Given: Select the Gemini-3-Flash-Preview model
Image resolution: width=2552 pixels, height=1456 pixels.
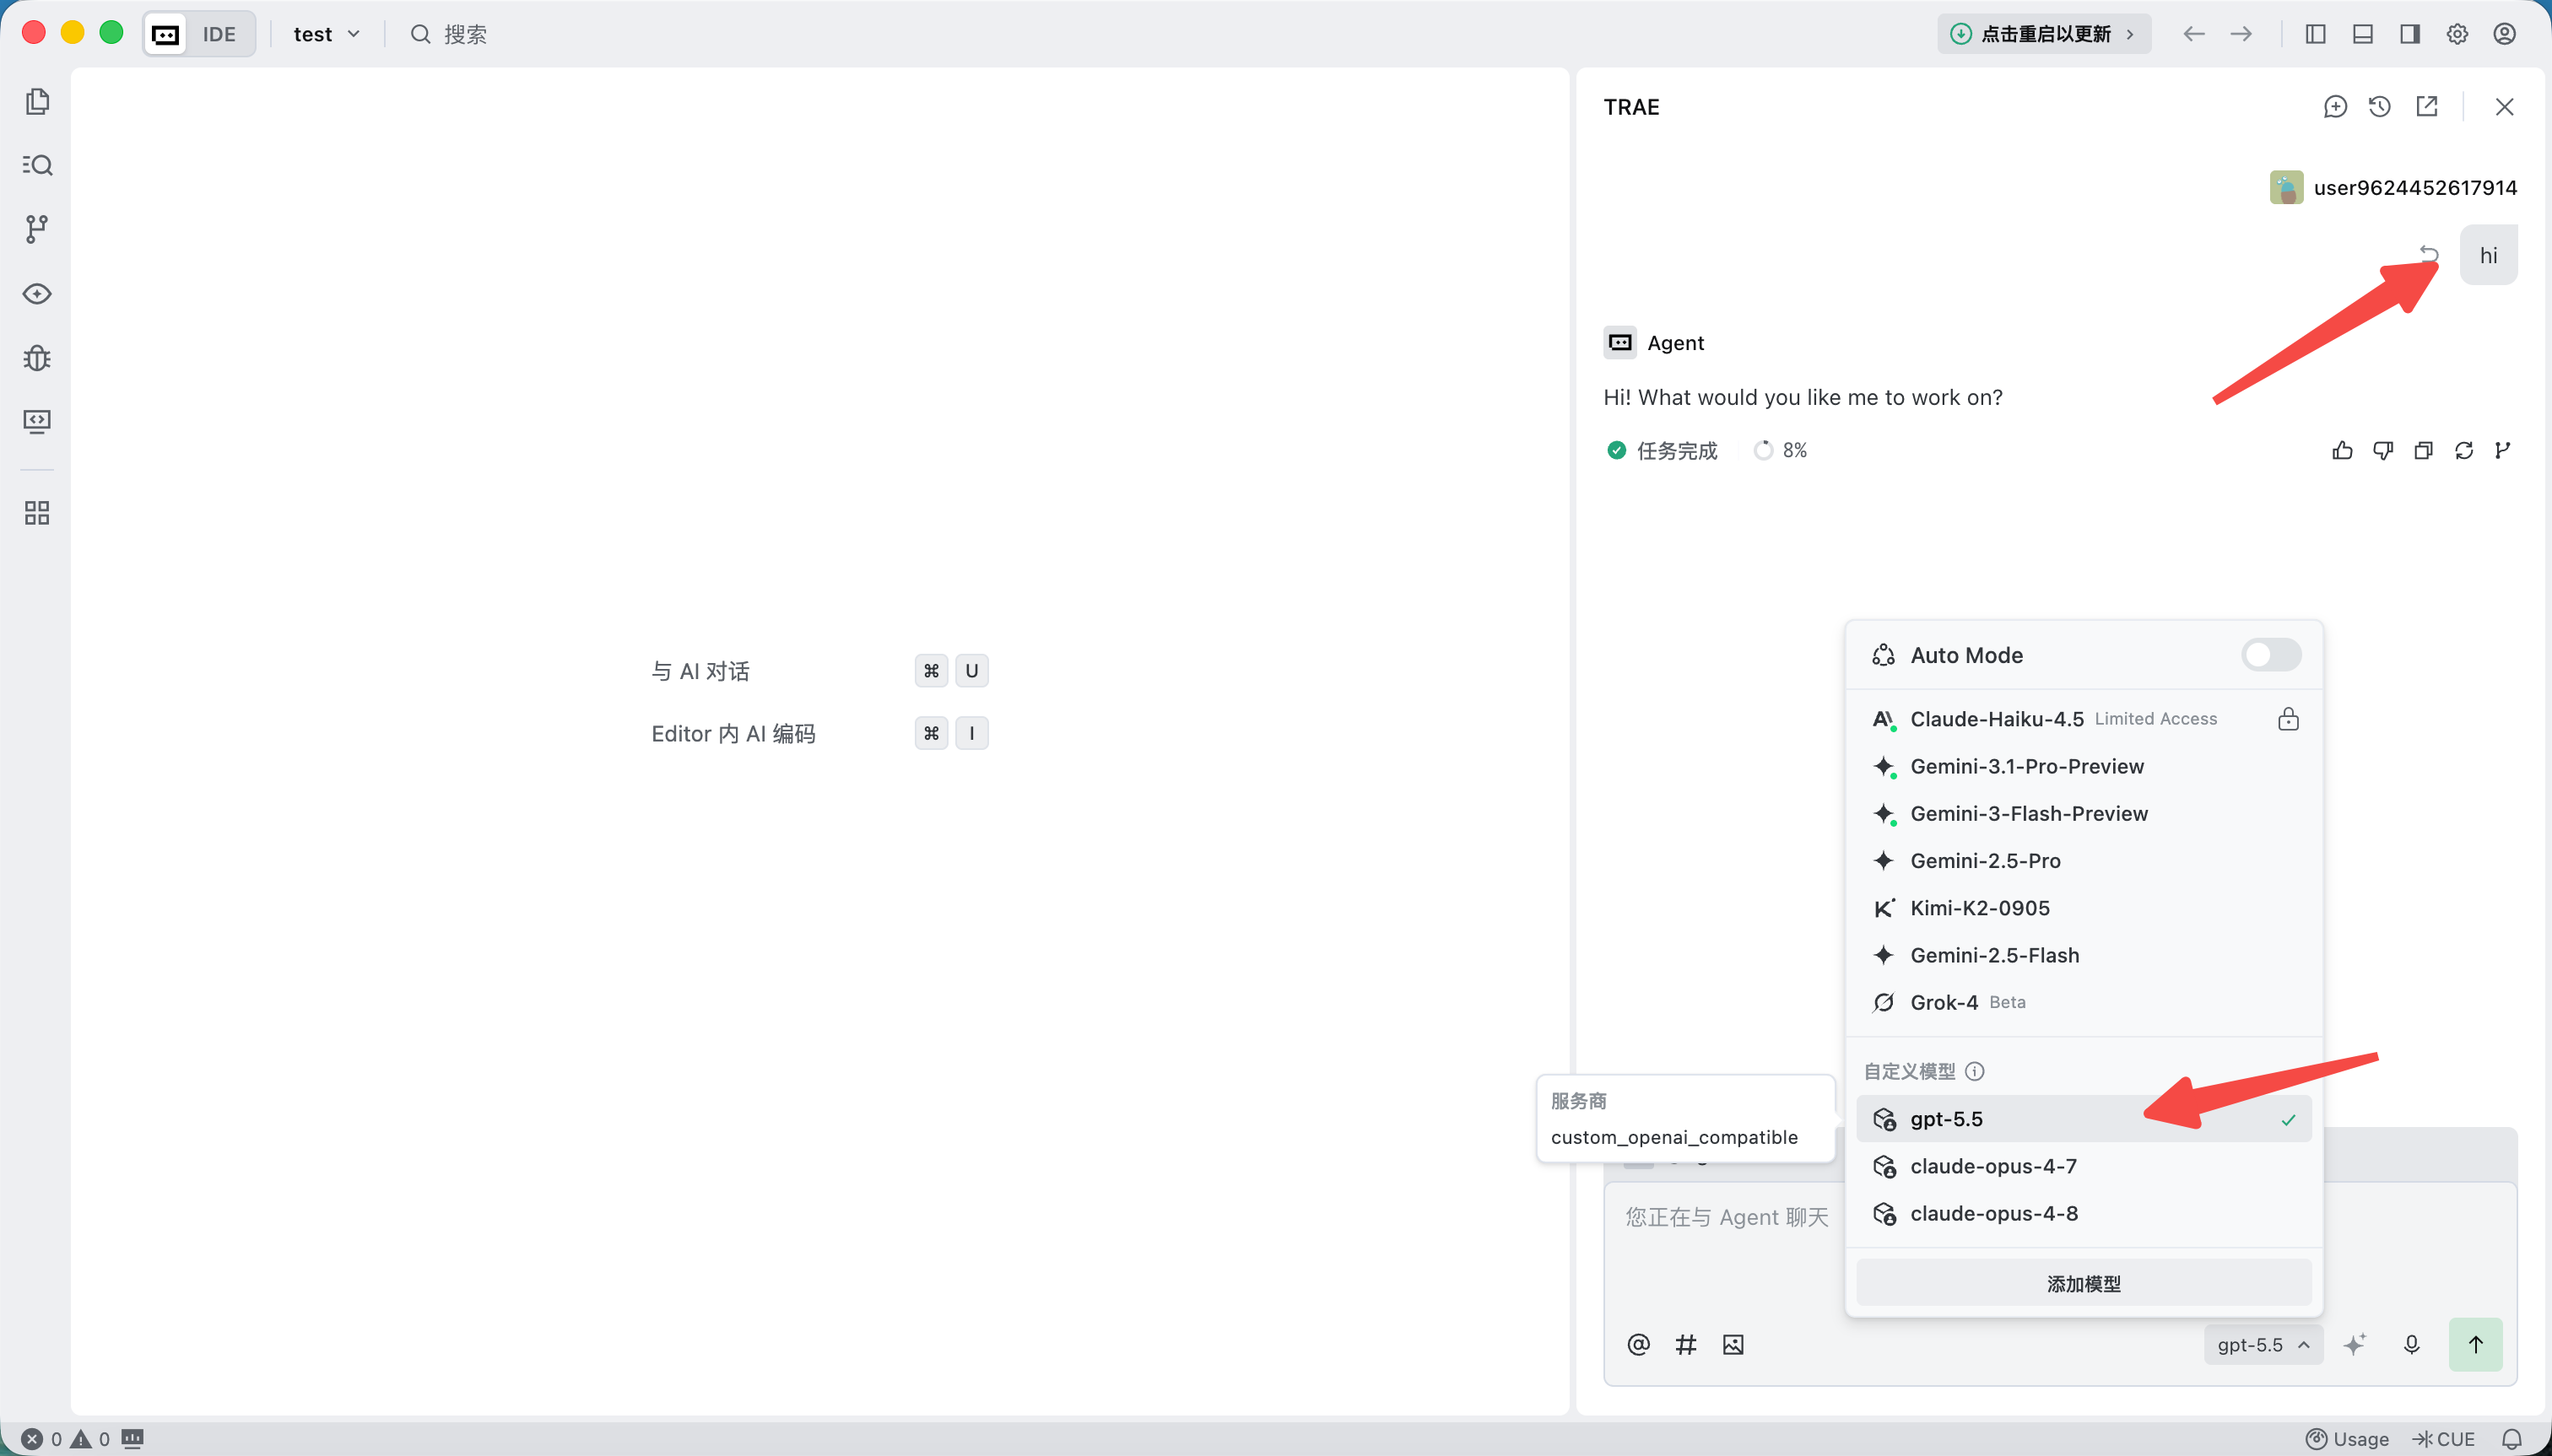Looking at the screenshot, I should (x=2084, y=813).
